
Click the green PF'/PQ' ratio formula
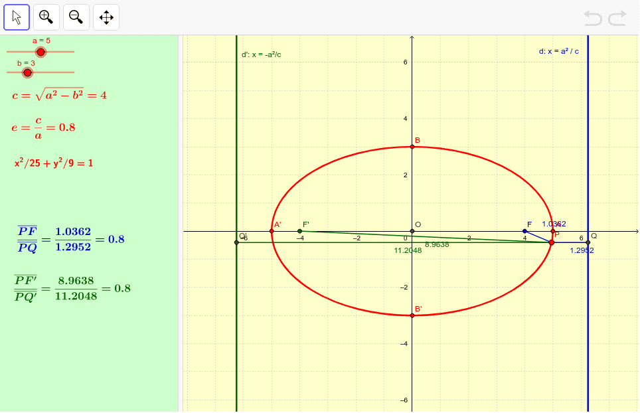(72, 288)
